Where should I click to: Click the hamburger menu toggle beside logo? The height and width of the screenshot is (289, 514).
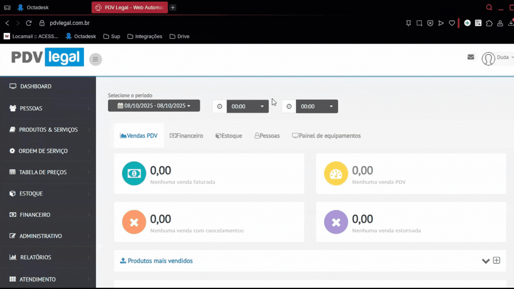(95, 59)
